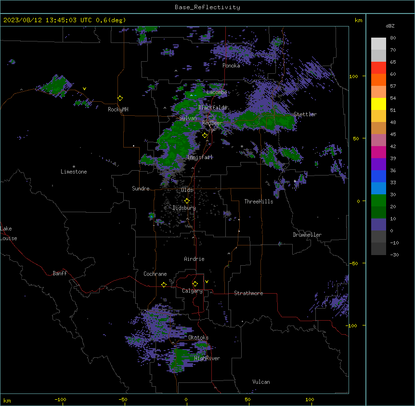This screenshot has height=406, width=415.
Task: Click the Airdrie map label
Action: click(x=195, y=259)
